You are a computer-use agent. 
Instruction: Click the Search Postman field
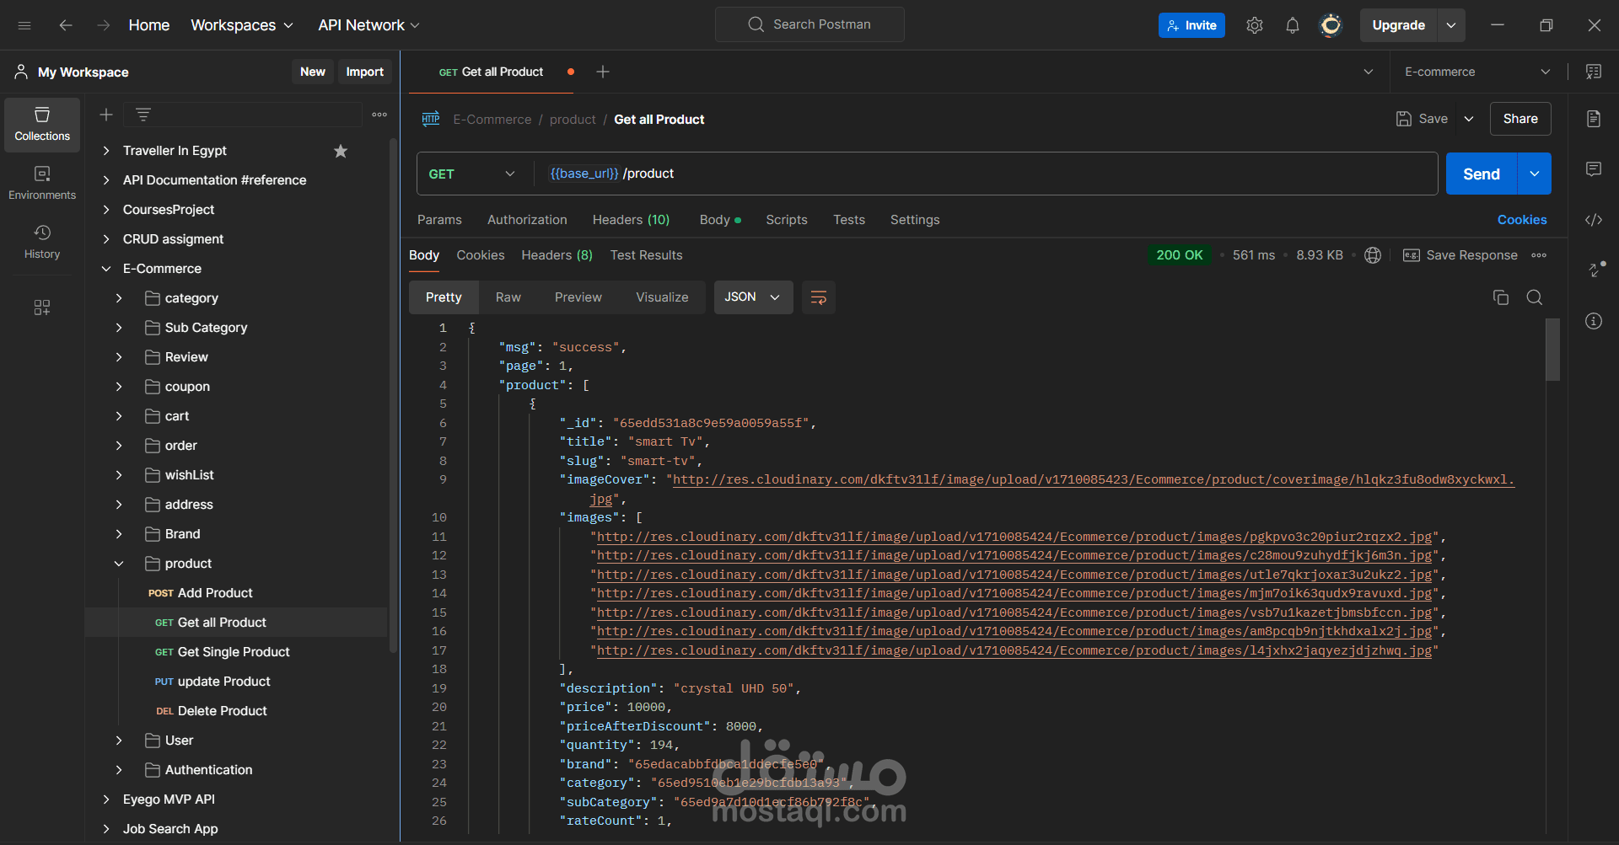(809, 24)
